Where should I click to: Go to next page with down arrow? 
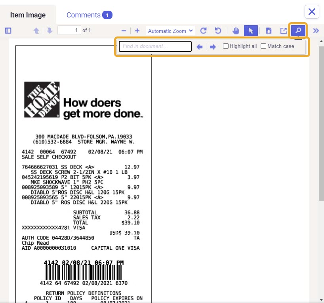[x=50, y=31]
